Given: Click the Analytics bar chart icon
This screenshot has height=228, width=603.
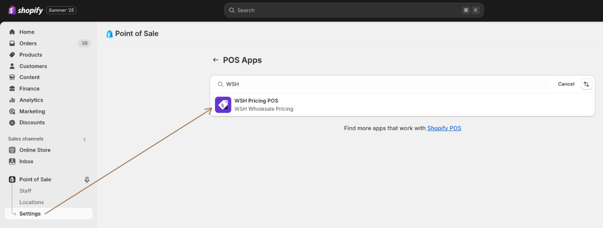Looking at the screenshot, I should [12, 100].
